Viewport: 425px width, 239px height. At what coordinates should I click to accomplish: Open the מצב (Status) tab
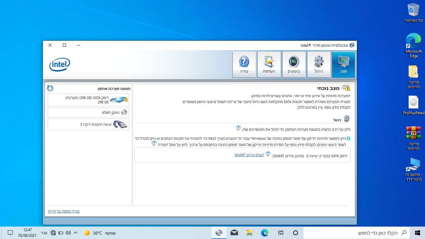[343, 65]
